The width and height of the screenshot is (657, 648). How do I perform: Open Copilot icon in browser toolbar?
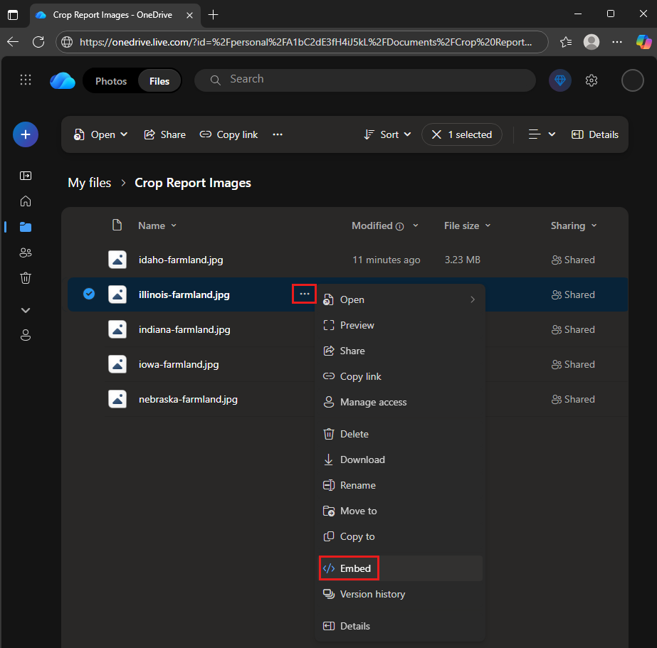click(643, 42)
